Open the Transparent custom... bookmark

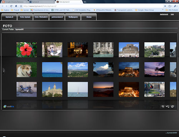point(124,10)
